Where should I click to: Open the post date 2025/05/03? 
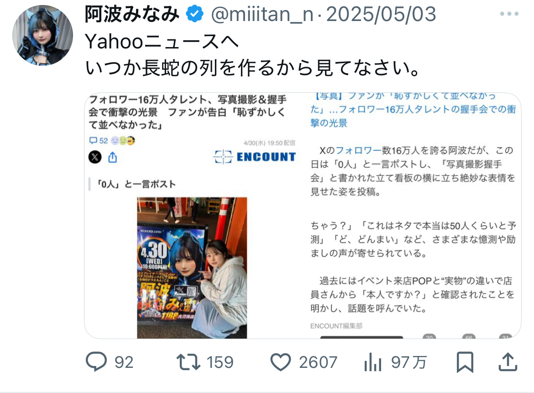[381, 14]
